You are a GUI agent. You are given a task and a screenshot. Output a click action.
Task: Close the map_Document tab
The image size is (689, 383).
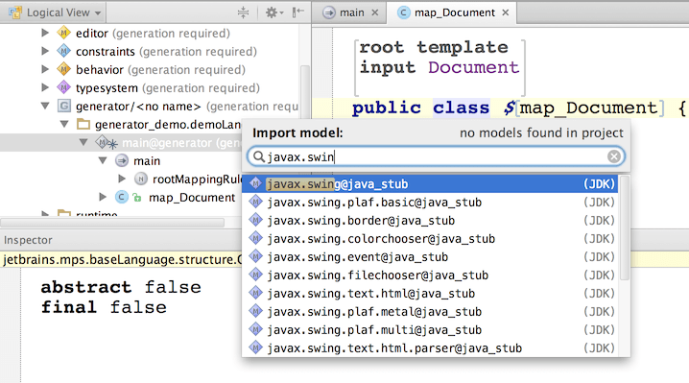pos(506,12)
